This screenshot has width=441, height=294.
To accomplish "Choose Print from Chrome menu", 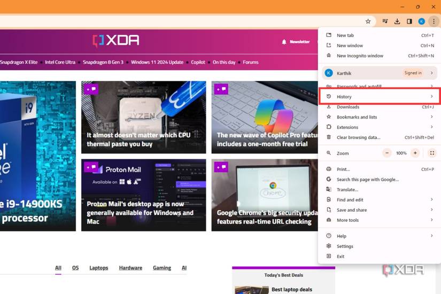I will point(380,169).
